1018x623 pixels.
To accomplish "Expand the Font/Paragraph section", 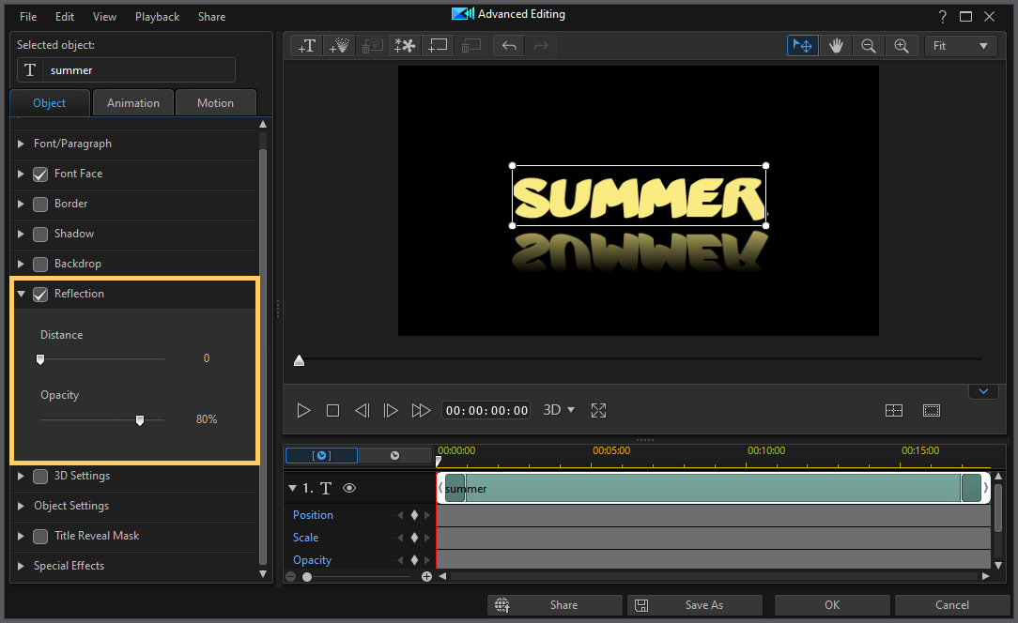I will pyautogui.click(x=20, y=144).
